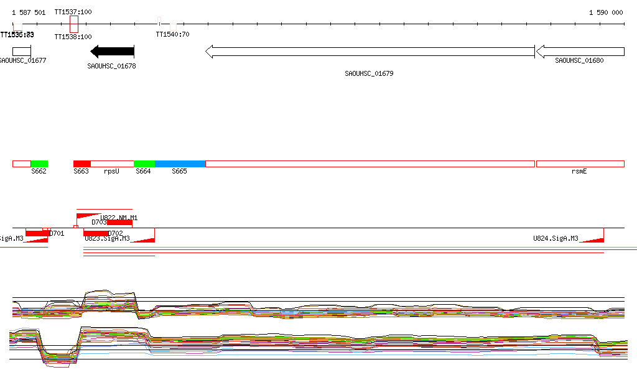637x380 pixels.
Task: Select the SAOUHSC_01677 gene box
Action: click(x=21, y=52)
